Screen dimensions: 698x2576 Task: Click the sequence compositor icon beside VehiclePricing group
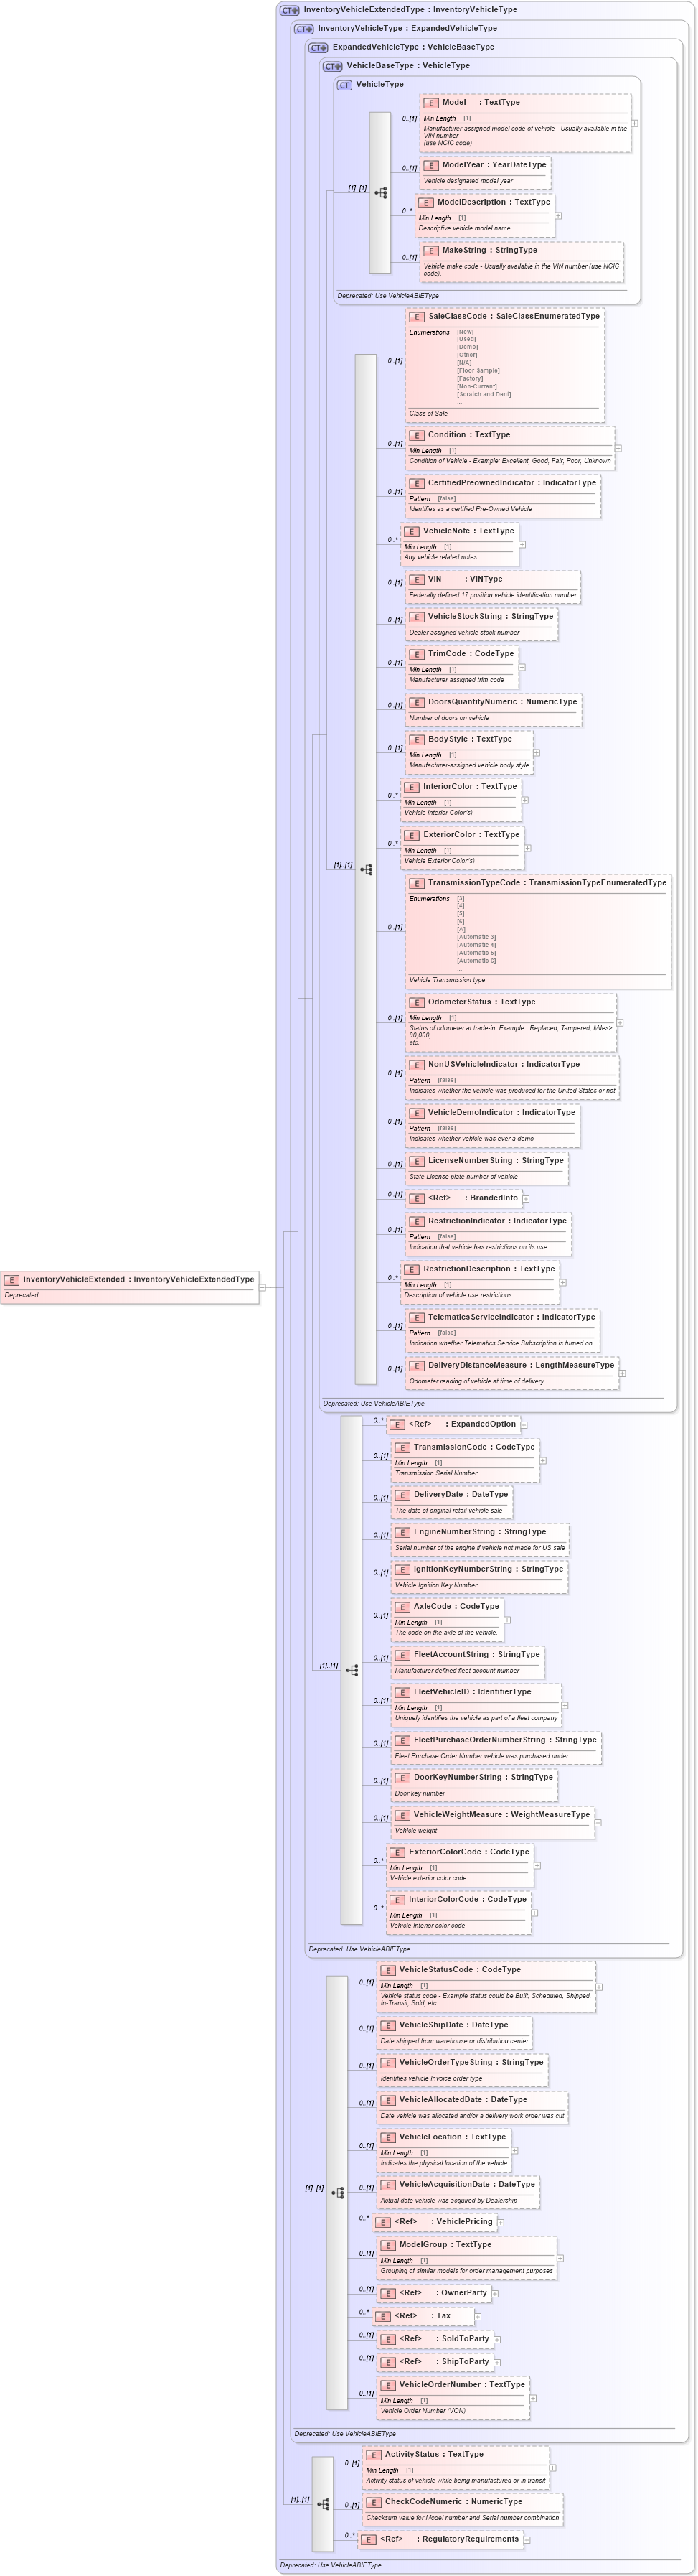(x=337, y=2192)
